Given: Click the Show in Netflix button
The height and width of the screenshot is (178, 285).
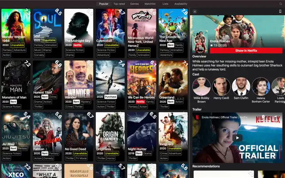Looking at the screenshot, I should pyautogui.click(x=246, y=50).
